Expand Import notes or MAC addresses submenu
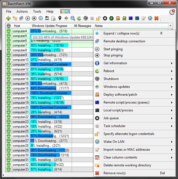 click(x=135, y=150)
